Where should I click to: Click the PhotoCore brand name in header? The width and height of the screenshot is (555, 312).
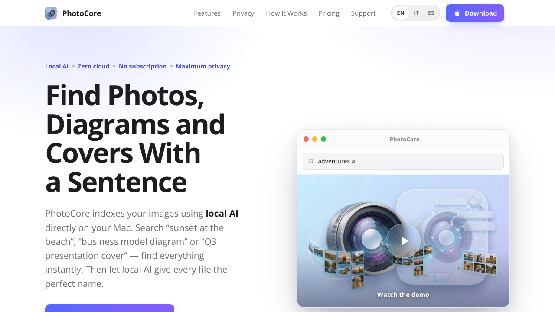coord(82,13)
